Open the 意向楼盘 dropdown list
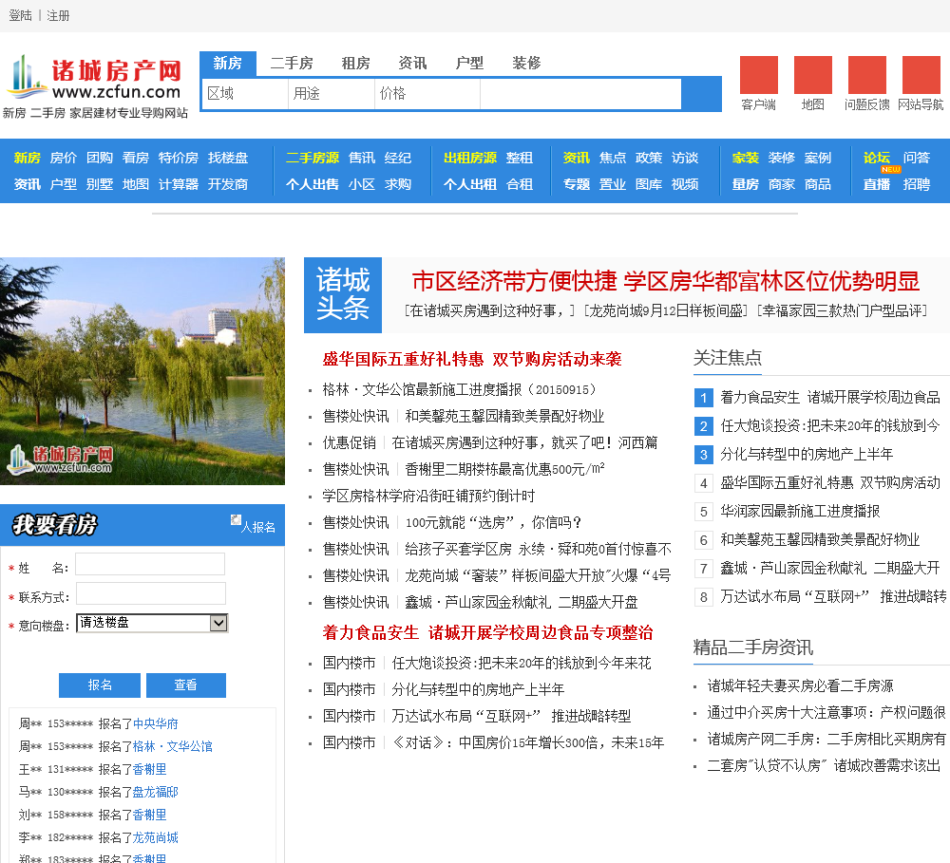The height and width of the screenshot is (863, 950). (x=152, y=623)
